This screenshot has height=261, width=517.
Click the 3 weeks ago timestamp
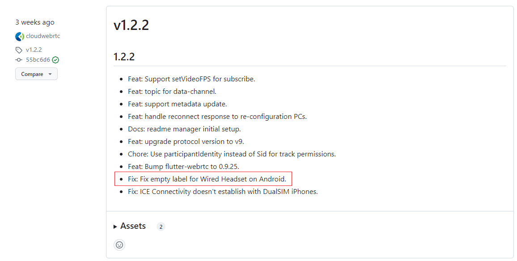point(35,22)
